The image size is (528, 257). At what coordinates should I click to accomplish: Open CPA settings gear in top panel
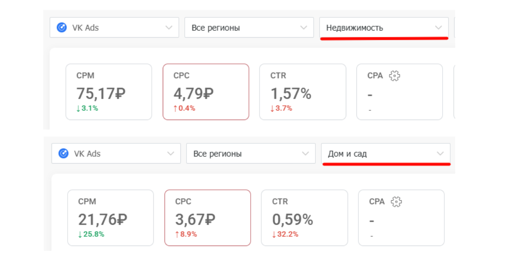(x=394, y=76)
